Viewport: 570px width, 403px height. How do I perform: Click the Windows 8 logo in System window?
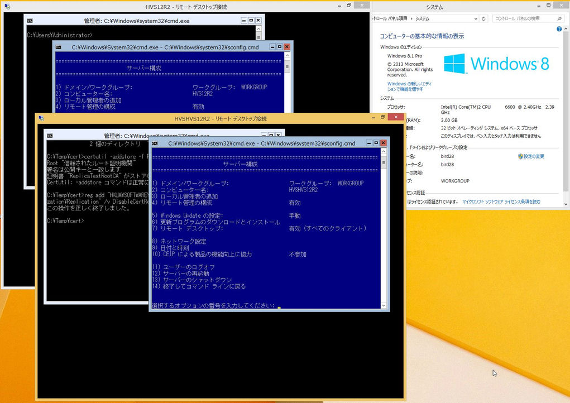click(x=496, y=64)
